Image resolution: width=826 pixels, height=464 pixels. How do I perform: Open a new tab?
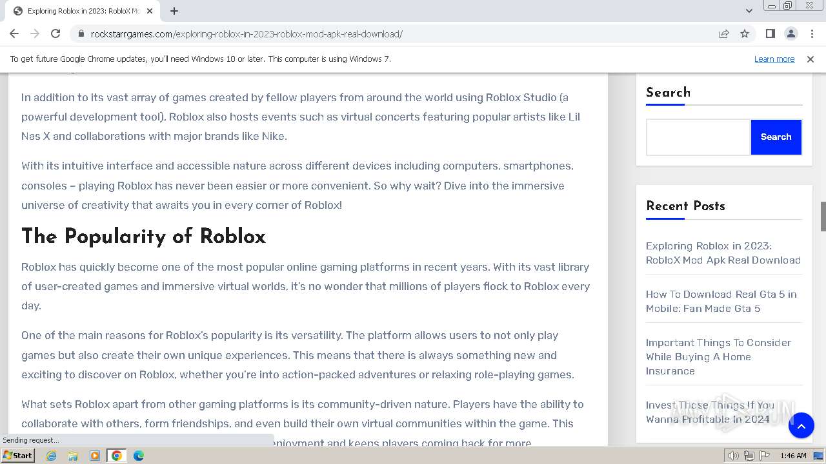tap(174, 11)
